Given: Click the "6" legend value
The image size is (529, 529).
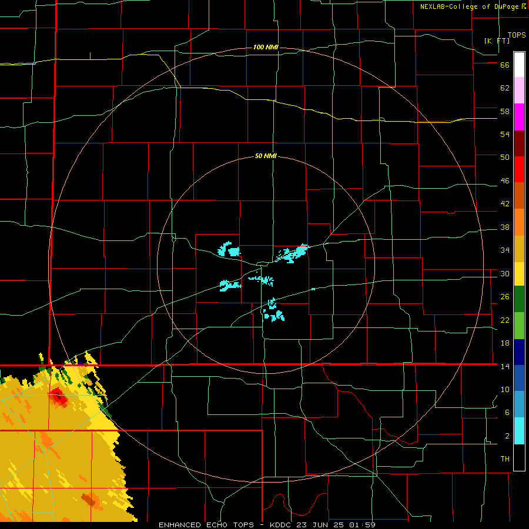Looking at the screenshot, I should (x=507, y=412).
